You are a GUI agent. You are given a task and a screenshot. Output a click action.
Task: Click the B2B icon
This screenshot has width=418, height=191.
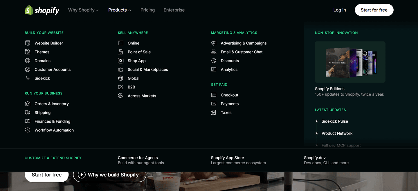point(121,87)
